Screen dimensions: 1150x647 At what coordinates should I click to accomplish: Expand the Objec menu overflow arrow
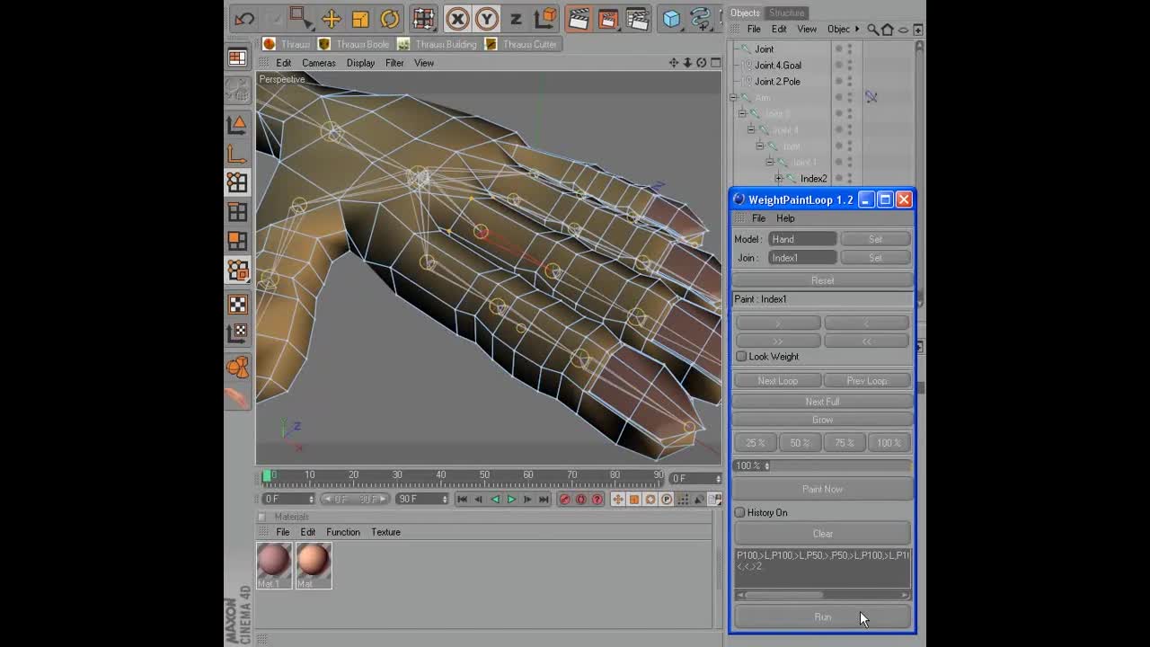pos(857,30)
